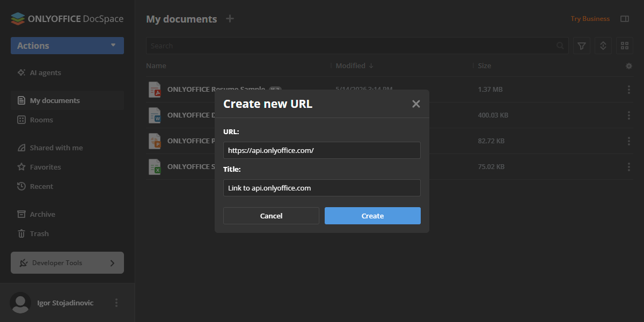
Task: Click the Title input field
Action: 322,188
